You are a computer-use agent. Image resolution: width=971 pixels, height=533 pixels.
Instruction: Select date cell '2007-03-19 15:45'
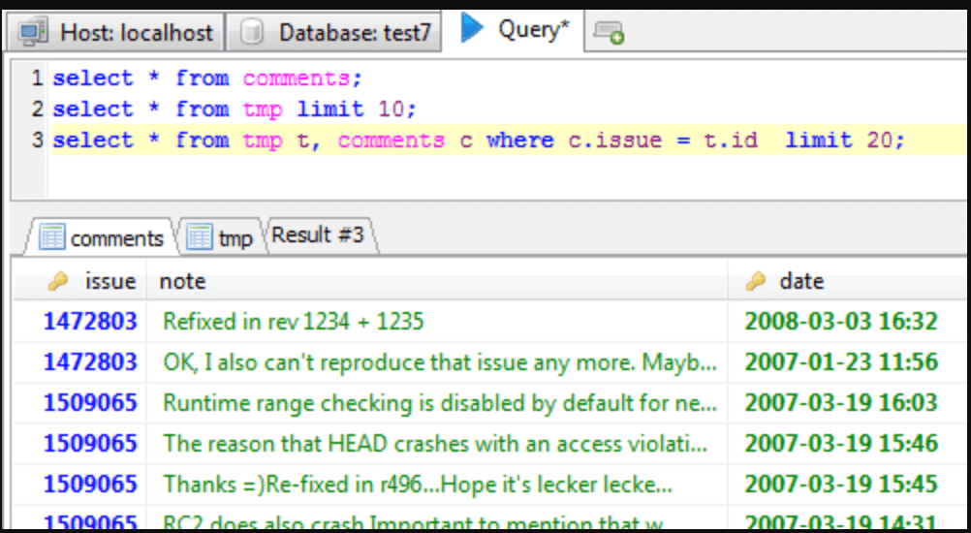coord(841,485)
